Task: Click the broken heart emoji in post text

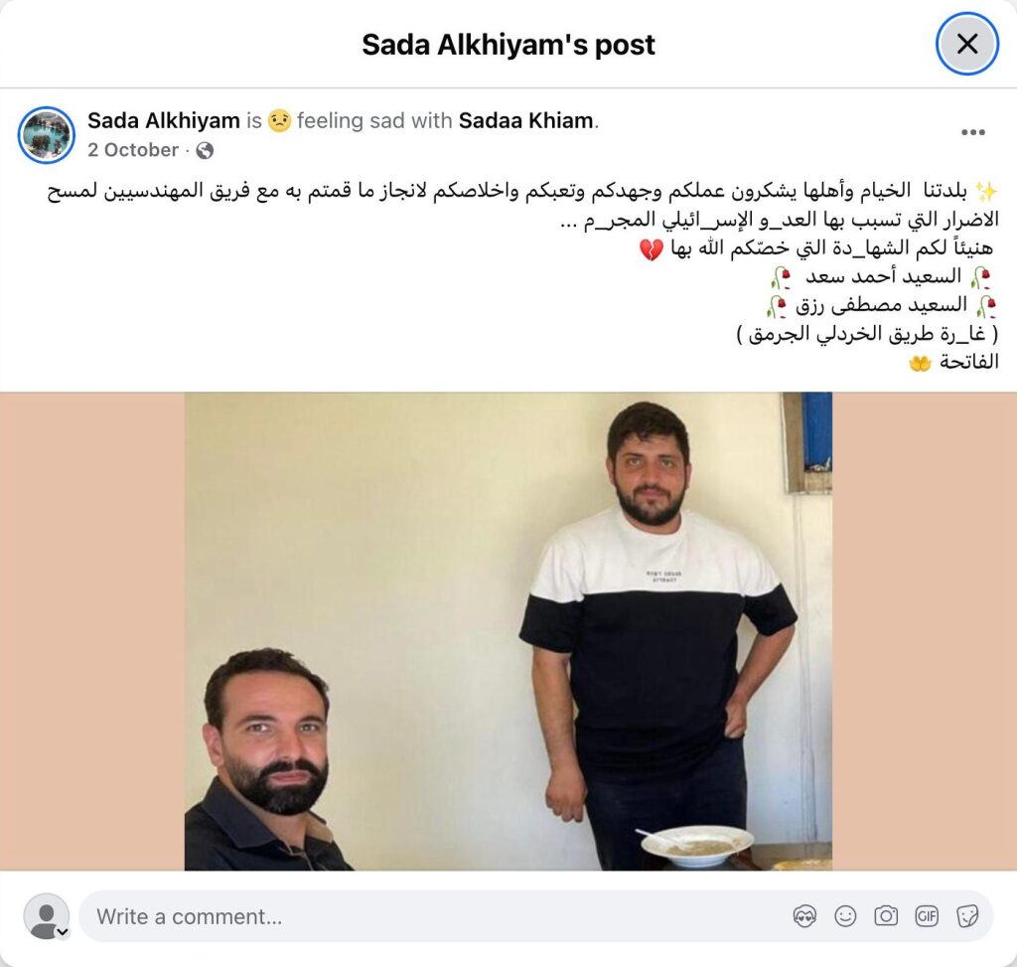Action: tap(652, 249)
